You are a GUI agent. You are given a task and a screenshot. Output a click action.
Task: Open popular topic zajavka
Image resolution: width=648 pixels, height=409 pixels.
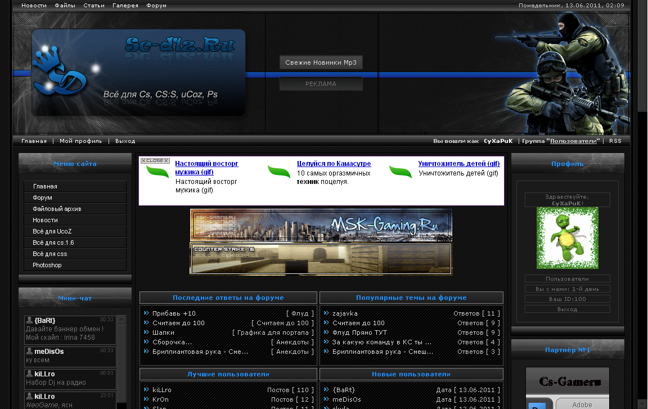(x=345, y=313)
